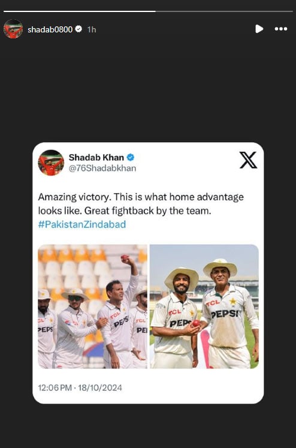
Task: Click the 18/10/2024 date on tweet
Action: click(100, 387)
